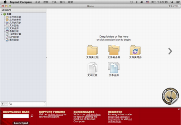Select the 新建 root node in Sessions
The image size is (181, 125).
coord(9,14)
